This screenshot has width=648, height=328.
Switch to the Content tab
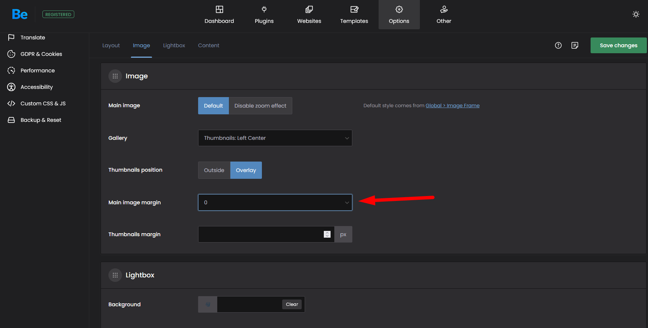coord(209,45)
